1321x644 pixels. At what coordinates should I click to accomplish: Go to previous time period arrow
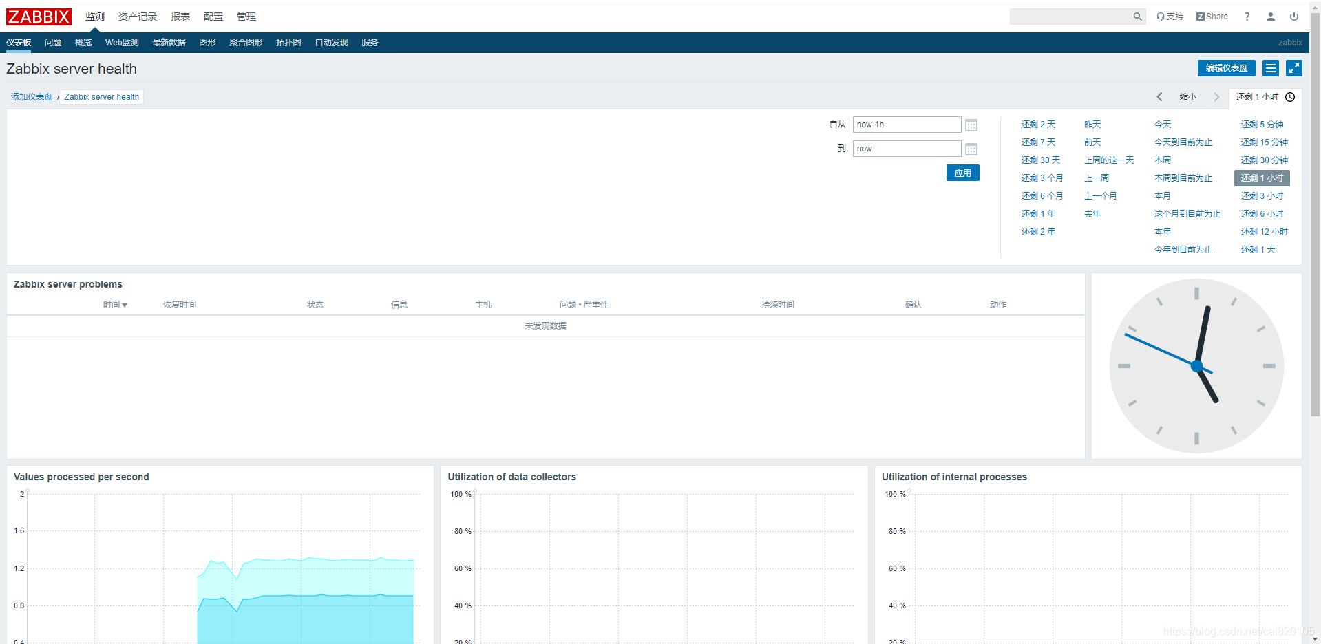coord(1160,97)
